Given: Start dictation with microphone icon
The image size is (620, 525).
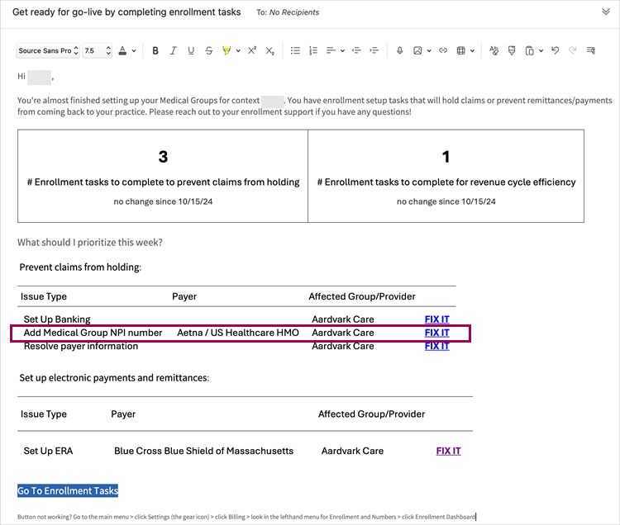Looking at the screenshot, I should (x=400, y=50).
